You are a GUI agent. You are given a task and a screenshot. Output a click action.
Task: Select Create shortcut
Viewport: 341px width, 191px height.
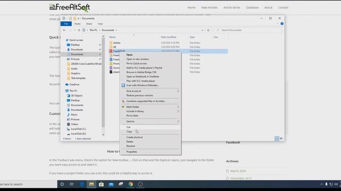134,137
